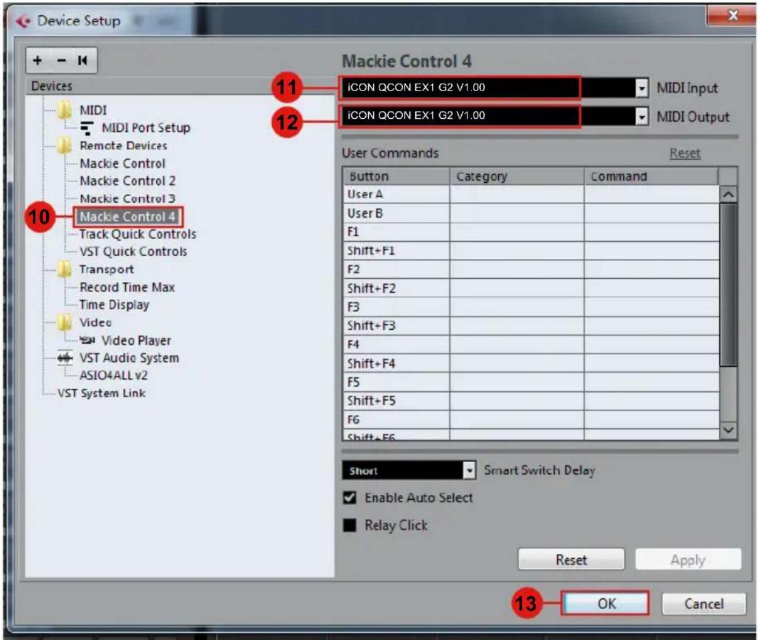Select the F6 button row
Image resolution: width=758 pixels, height=640 pixels.
click(531, 420)
